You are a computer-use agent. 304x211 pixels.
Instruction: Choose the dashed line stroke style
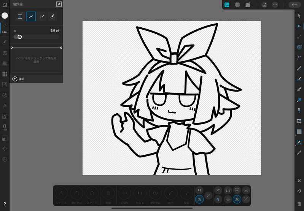(42, 16)
